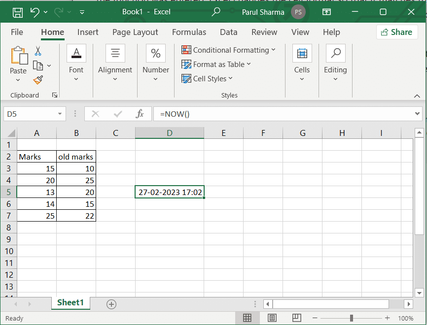427x325 pixels.
Task: Undo the last action
Action: point(35,12)
